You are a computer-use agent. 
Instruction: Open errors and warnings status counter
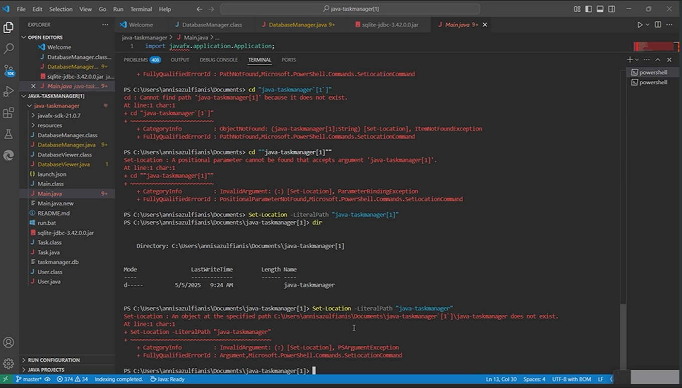72,379
